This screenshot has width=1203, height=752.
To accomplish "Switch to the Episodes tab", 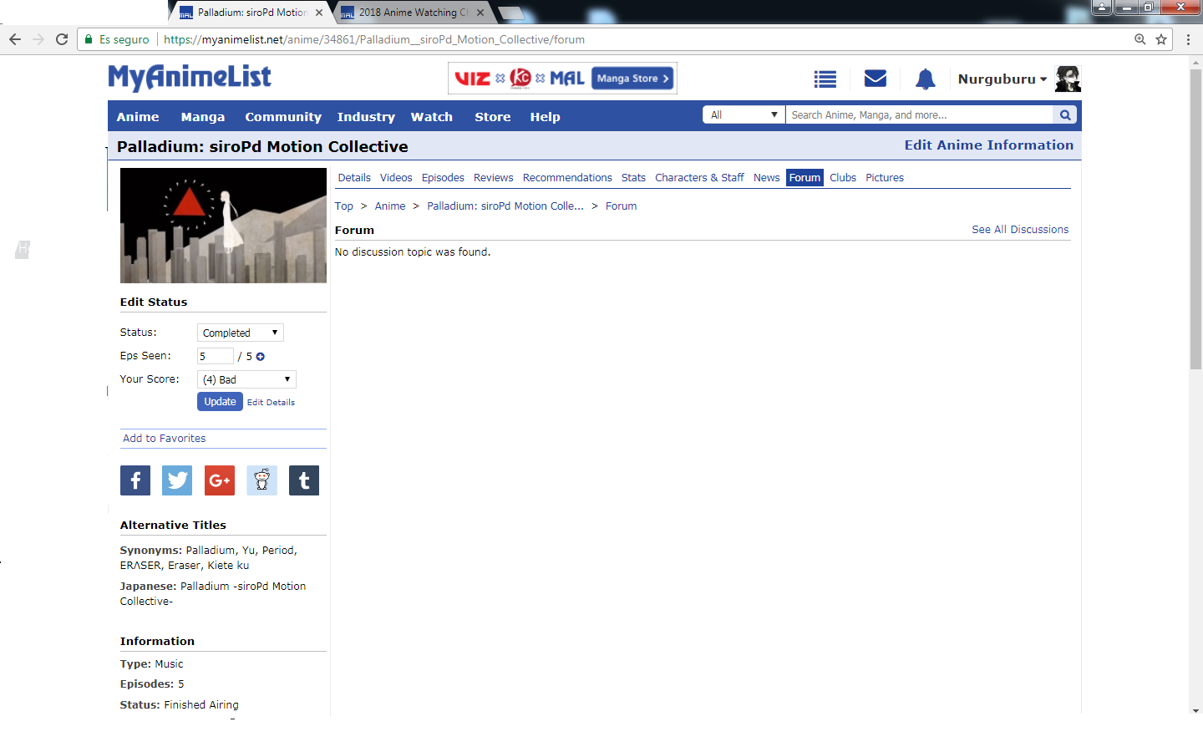I will point(443,178).
